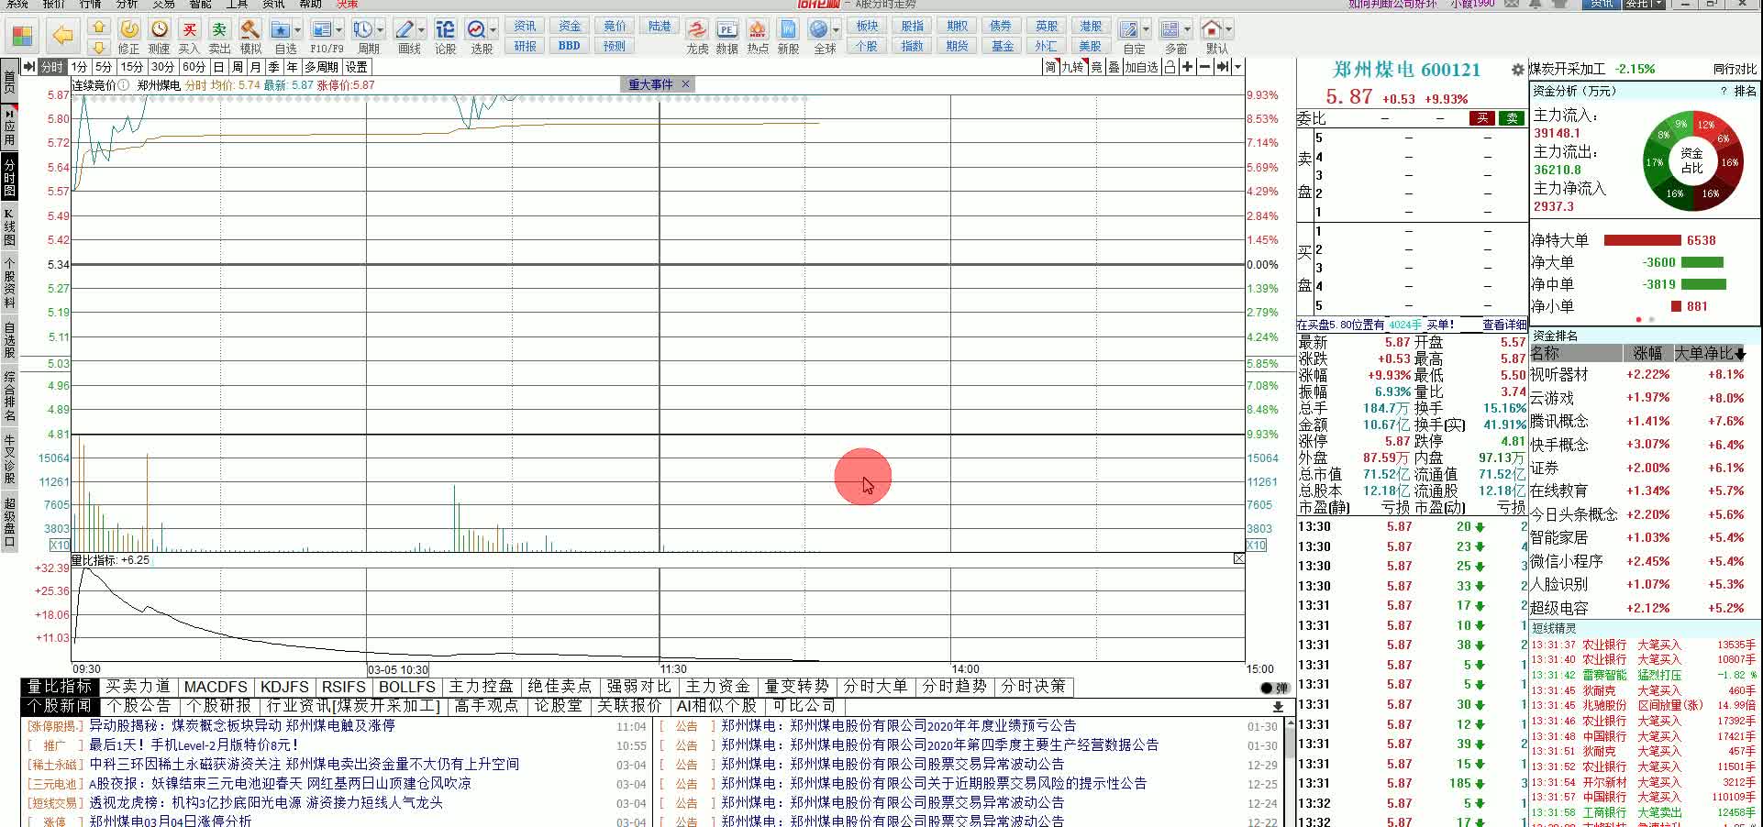Switch chart to 日 daily period
The height and width of the screenshot is (827, 1763).
click(218, 67)
